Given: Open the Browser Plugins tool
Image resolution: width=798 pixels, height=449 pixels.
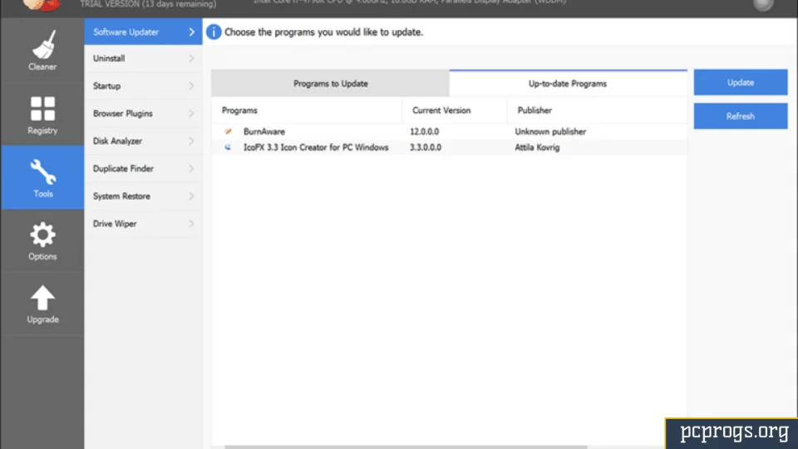Looking at the screenshot, I should click(x=143, y=114).
